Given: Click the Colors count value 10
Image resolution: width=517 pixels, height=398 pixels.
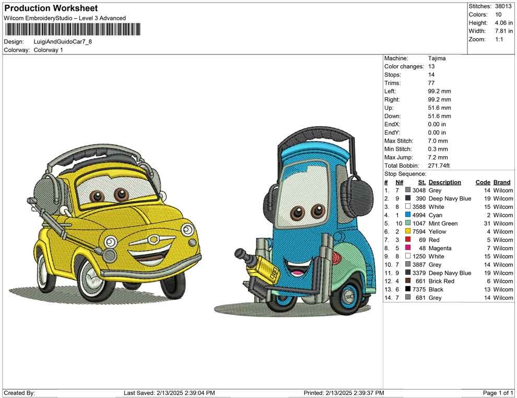Looking at the screenshot, I should (x=498, y=15).
